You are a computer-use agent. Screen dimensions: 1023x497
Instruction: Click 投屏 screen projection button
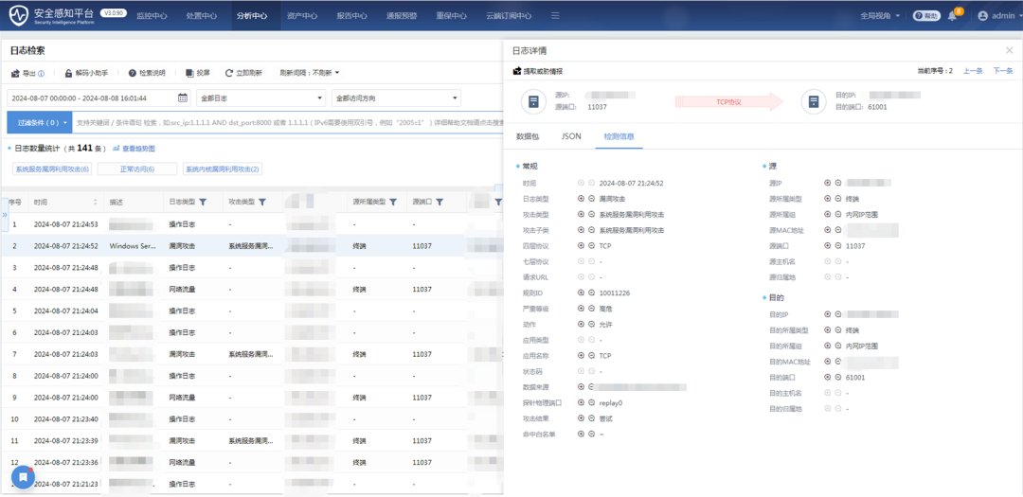point(198,73)
